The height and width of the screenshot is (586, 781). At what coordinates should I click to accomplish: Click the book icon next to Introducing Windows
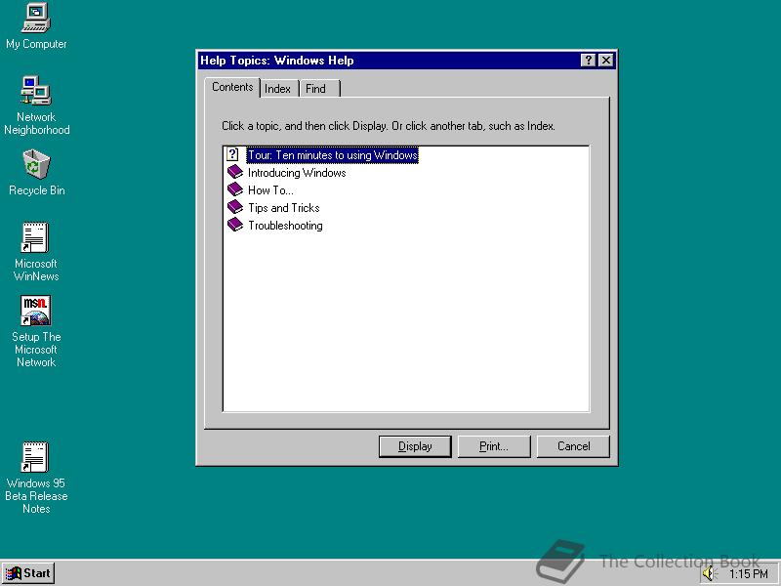coord(235,173)
